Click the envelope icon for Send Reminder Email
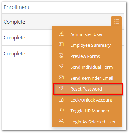Viewport: 129px width, 133px height. point(61,77)
